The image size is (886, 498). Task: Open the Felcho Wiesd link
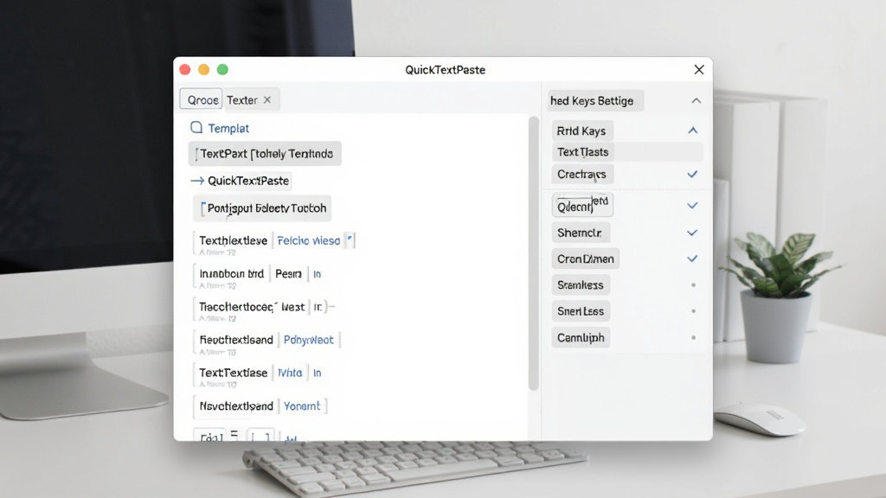pyautogui.click(x=309, y=240)
